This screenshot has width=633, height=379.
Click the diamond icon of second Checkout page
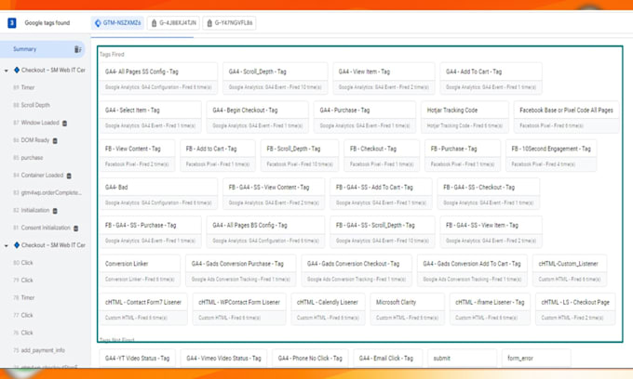click(17, 245)
